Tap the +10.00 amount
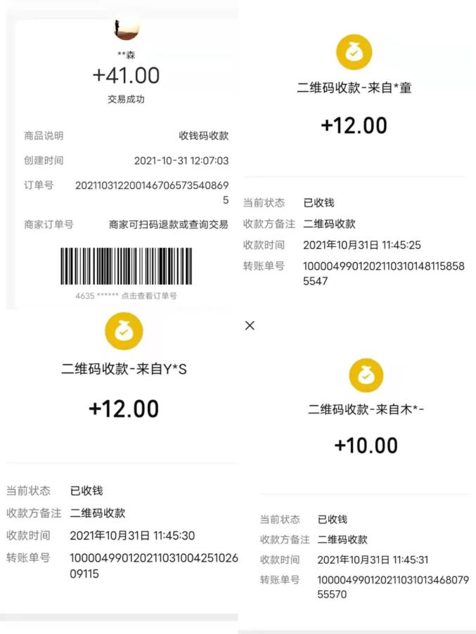The height and width of the screenshot is (634, 476). [x=366, y=446]
